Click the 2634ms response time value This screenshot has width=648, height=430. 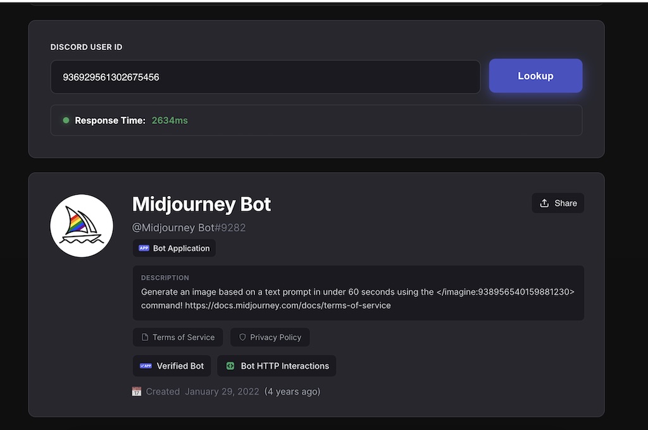pos(170,120)
